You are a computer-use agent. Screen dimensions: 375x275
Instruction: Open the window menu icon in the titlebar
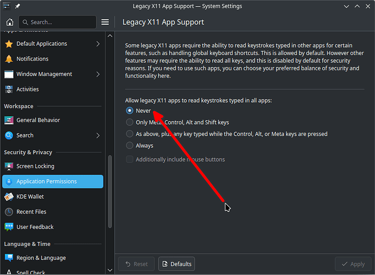click(x=7, y=6)
